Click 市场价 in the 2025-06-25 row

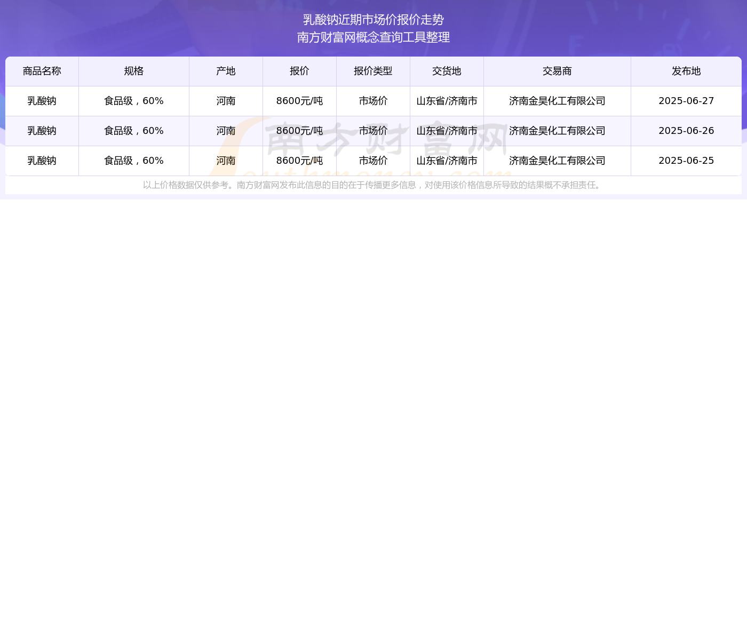click(x=373, y=161)
